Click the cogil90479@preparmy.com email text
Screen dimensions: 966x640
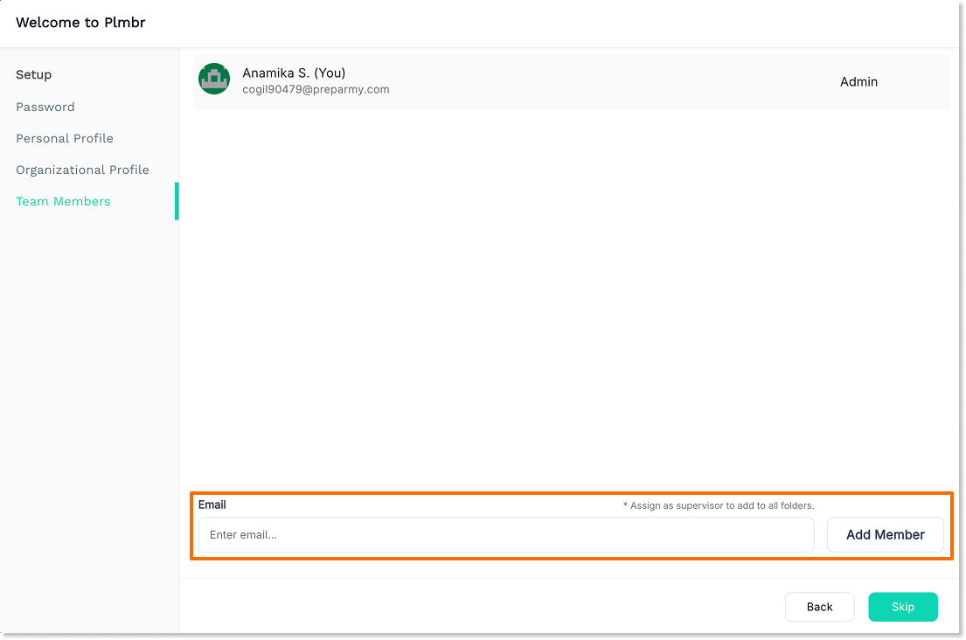[x=316, y=89]
